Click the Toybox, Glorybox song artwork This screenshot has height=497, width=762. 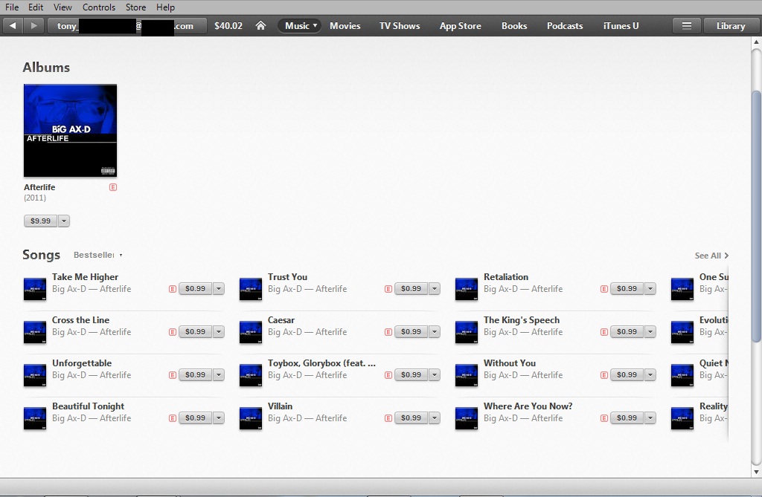[x=251, y=375]
